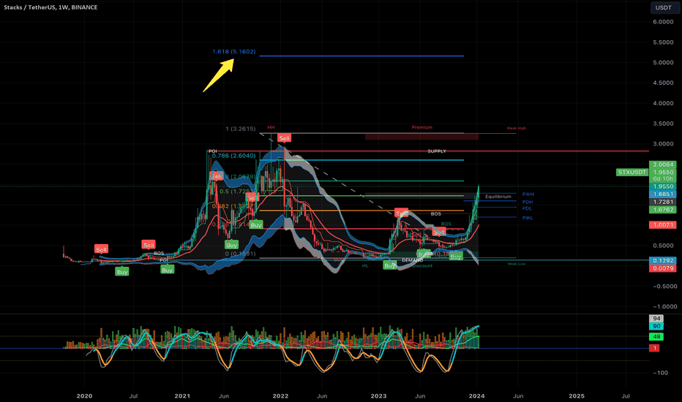Select the Buy signal beside the 0.236 fib label
Screen dimensions: 682x402
coord(256,225)
